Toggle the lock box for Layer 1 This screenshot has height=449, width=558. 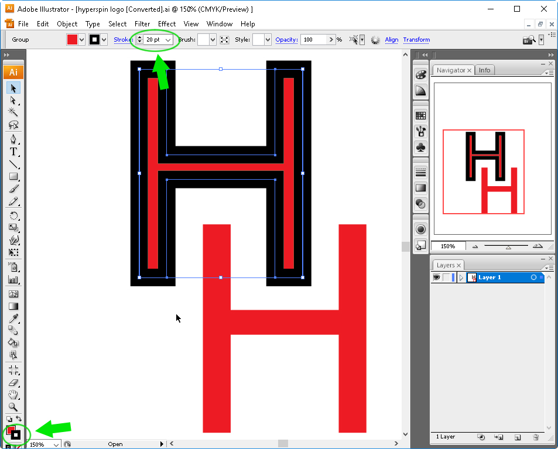click(x=446, y=277)
